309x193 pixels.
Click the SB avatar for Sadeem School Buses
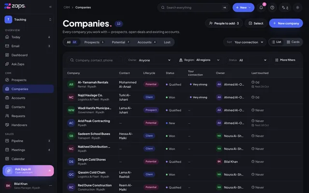tap(71, 136)
